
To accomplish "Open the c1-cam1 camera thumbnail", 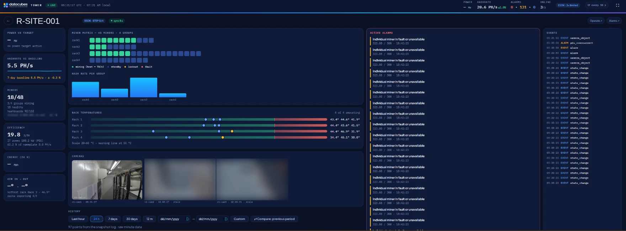I will [107, 180].
